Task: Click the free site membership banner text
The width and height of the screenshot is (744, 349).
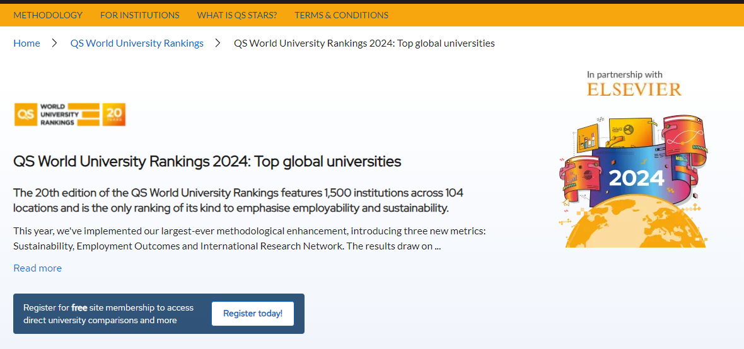Action: (x=108, y=314)
